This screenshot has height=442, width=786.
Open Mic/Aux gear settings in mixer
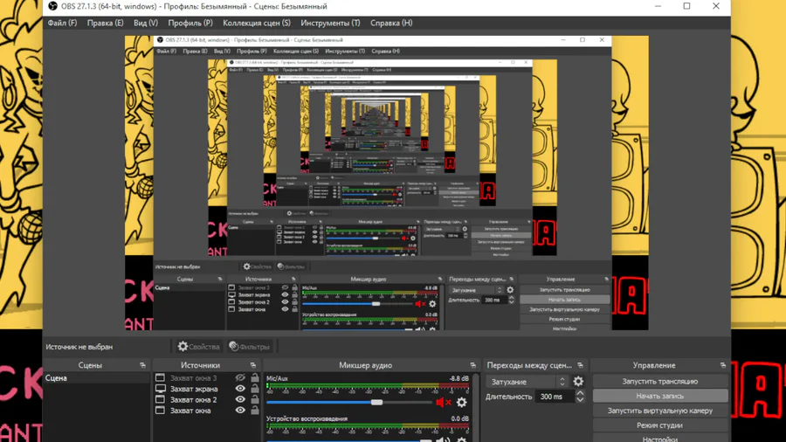[x=462, y=402]
